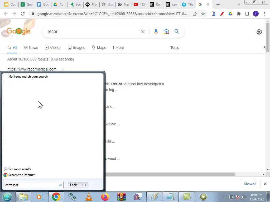Close the active Google search tab
Image resolution: width=270 pixels, height=202 pixels.
208,4
